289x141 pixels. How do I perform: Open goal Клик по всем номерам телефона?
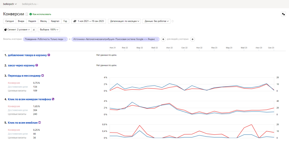tap(29, 99)
